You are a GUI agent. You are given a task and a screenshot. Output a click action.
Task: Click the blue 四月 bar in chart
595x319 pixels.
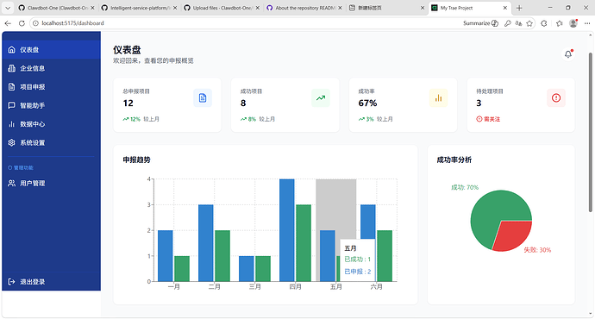coord(287,230)
